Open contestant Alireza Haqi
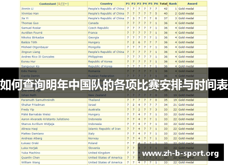Viewport: 228px width, 165px height. 29,129
